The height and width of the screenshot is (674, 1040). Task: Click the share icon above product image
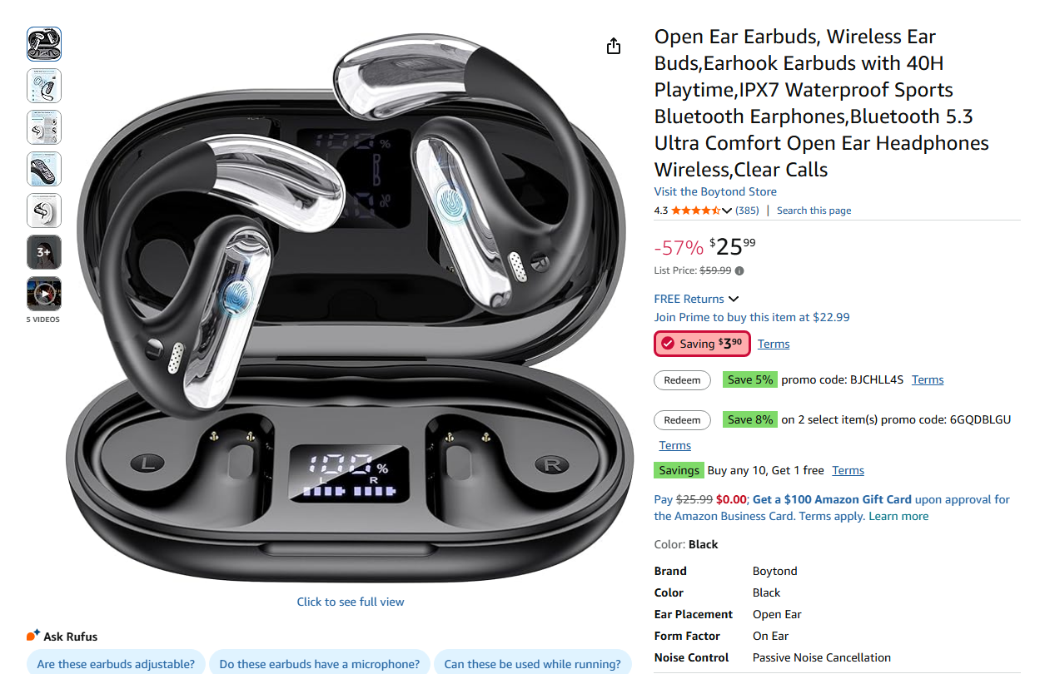coord(614,46)
